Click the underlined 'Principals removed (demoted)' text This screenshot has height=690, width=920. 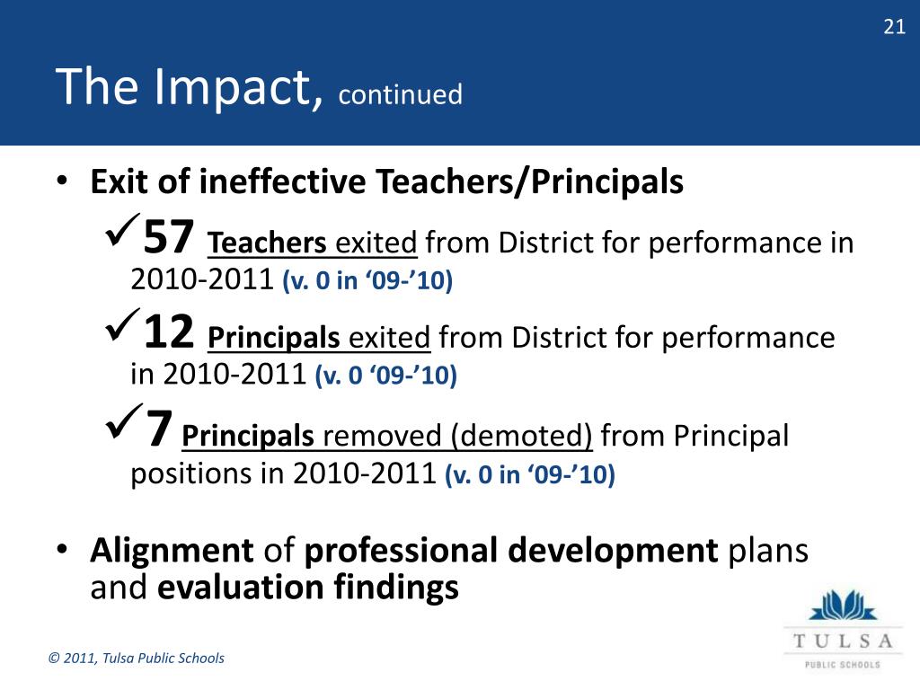(x=387, y=436)
